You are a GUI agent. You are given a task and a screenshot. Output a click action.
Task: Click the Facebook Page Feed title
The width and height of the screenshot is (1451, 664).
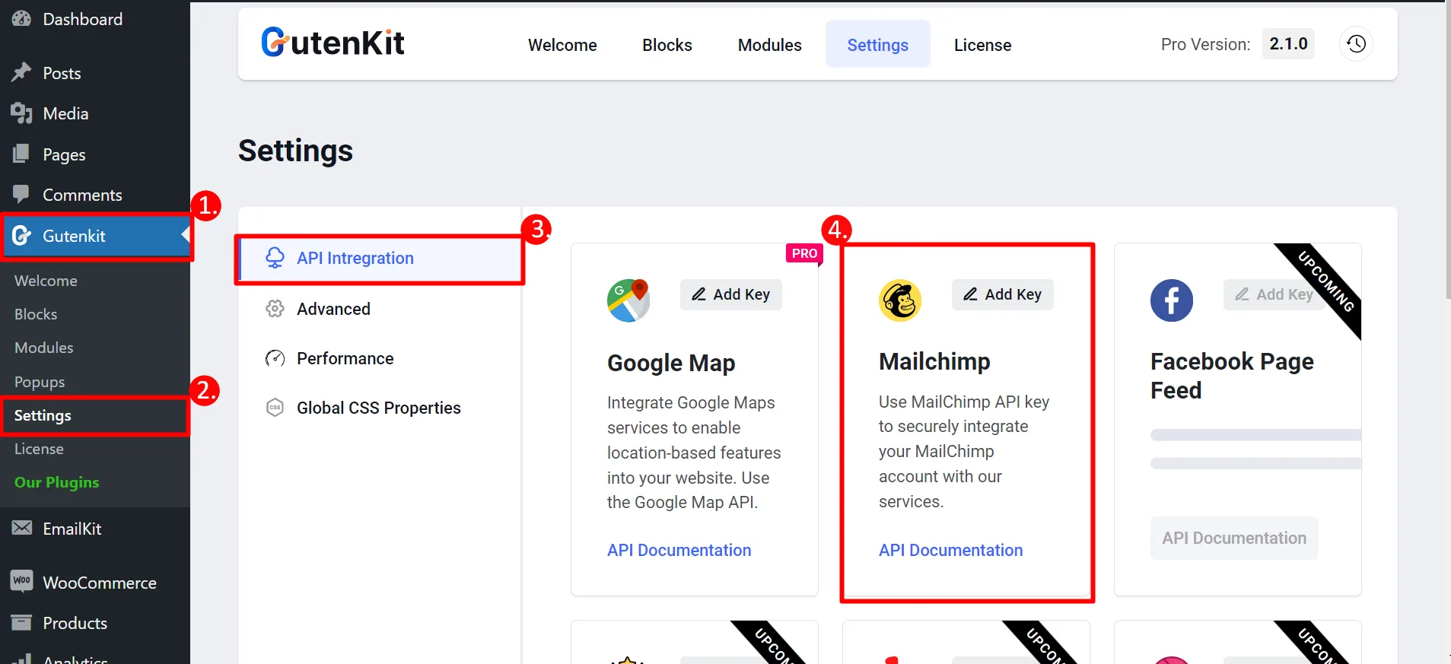coord(1232,376)
